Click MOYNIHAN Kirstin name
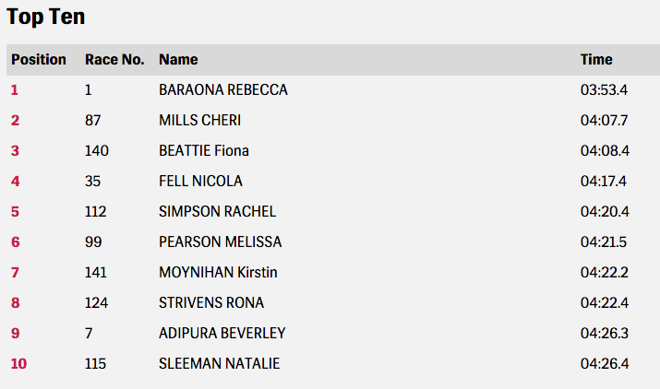 pos(218,273)
